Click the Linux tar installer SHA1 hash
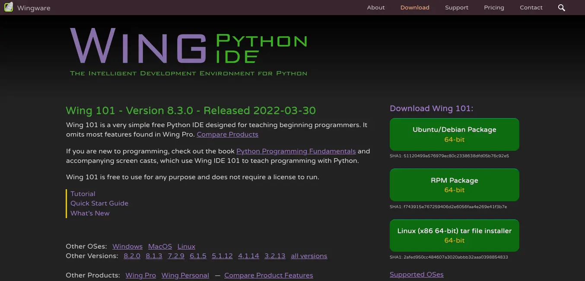The width and height of the screenshot is (585, 281). coord(448,257)
